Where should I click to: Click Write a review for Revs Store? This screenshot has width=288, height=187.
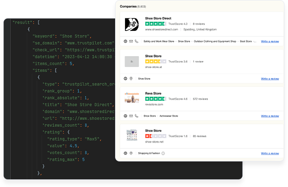[270, 116]
